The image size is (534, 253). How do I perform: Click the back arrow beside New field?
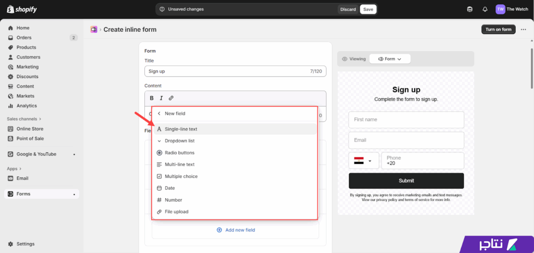[x=159, y=113]
